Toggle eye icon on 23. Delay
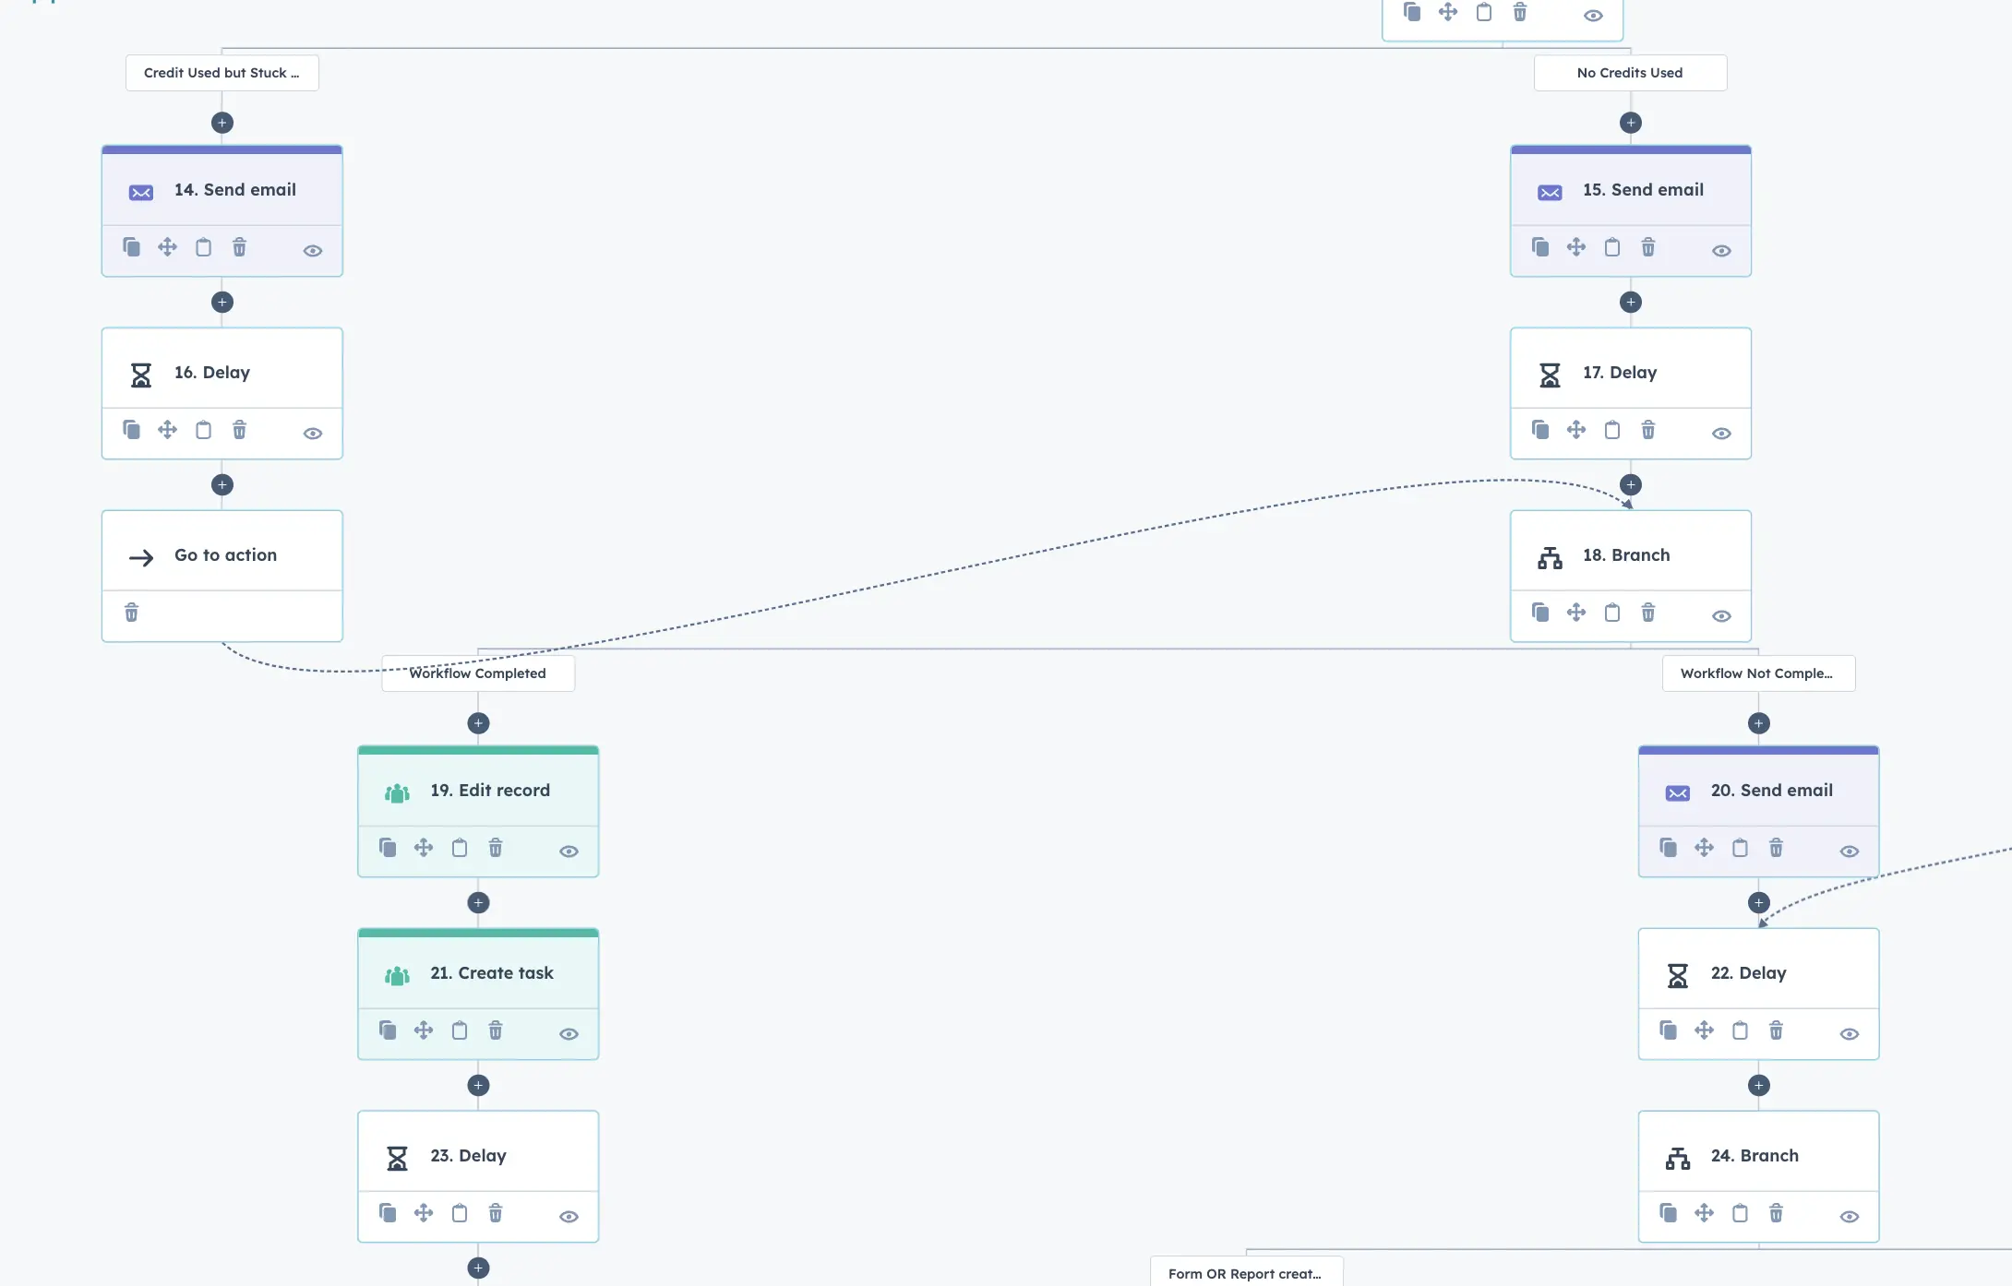Screen dimensions: 2012x1286 coord(569,1217)
